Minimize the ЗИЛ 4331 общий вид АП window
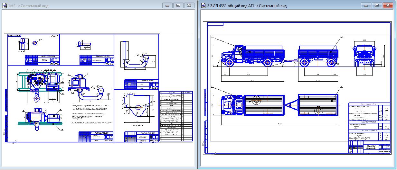 tap(366, 5)
